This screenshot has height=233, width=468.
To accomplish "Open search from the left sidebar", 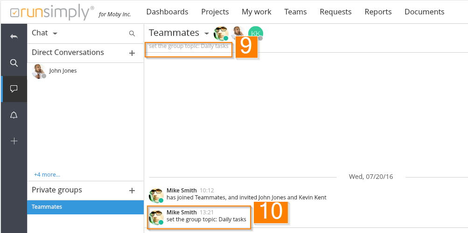I will click(14, 63).
